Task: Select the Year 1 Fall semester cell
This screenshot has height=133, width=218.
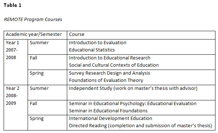Action: 47,62
